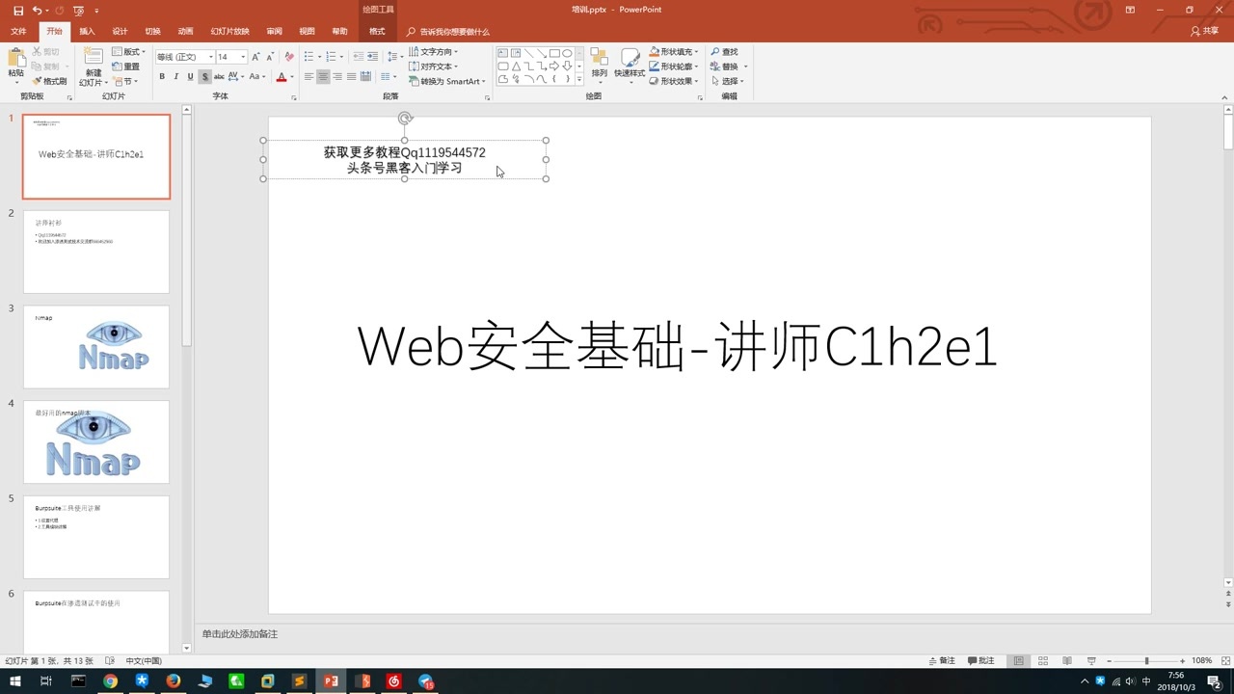Viewport: 1234px width, 694px height.
Task: Toggle Strikethrough formatting
Action: coord(219,76)
